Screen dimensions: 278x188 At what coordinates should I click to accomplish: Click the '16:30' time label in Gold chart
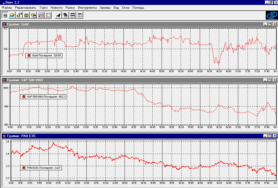click(219, 71)
